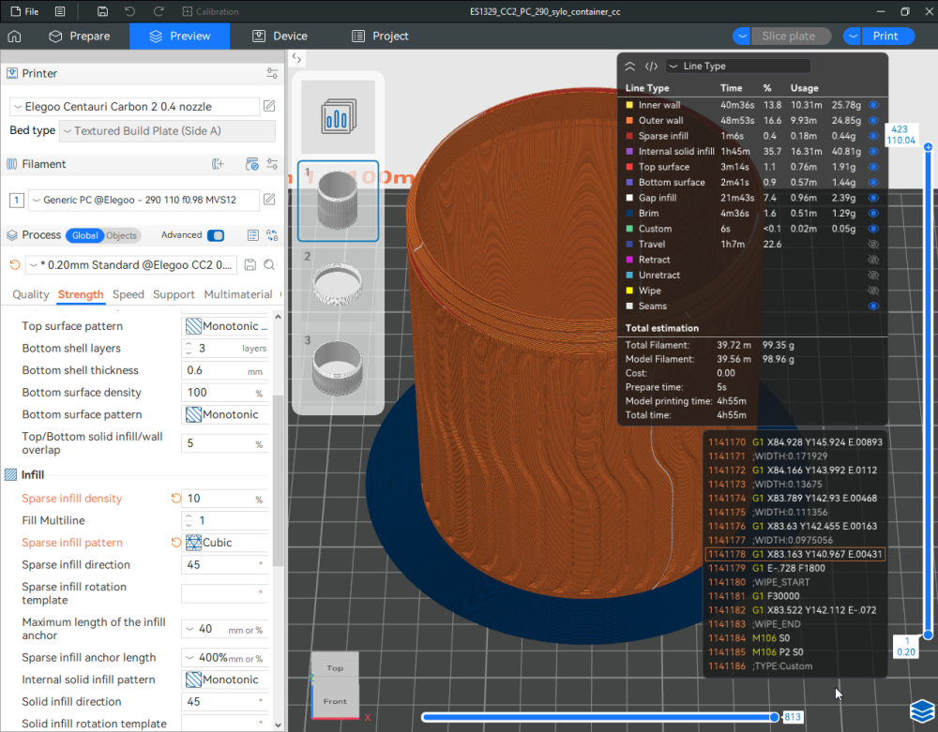The width and height of the screenshot is (938, 732).
Task: Open the home screen via house icon
Action: tap(14, 37)
